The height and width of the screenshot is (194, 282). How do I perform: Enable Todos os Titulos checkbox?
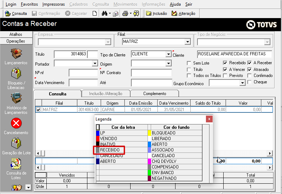coord(189,76)
